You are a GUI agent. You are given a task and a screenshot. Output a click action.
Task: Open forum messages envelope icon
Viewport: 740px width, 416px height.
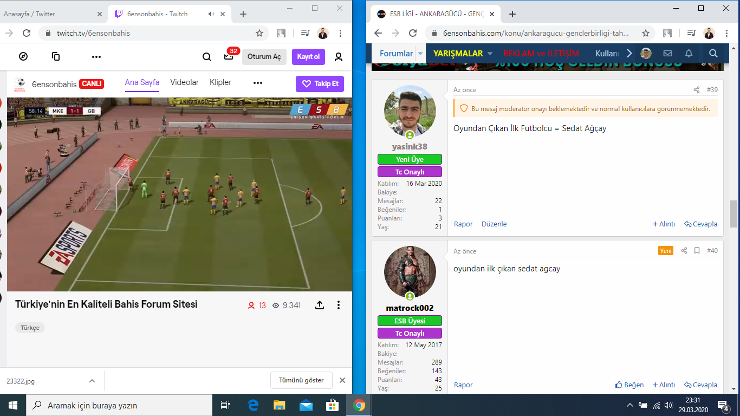click(667, 53)
